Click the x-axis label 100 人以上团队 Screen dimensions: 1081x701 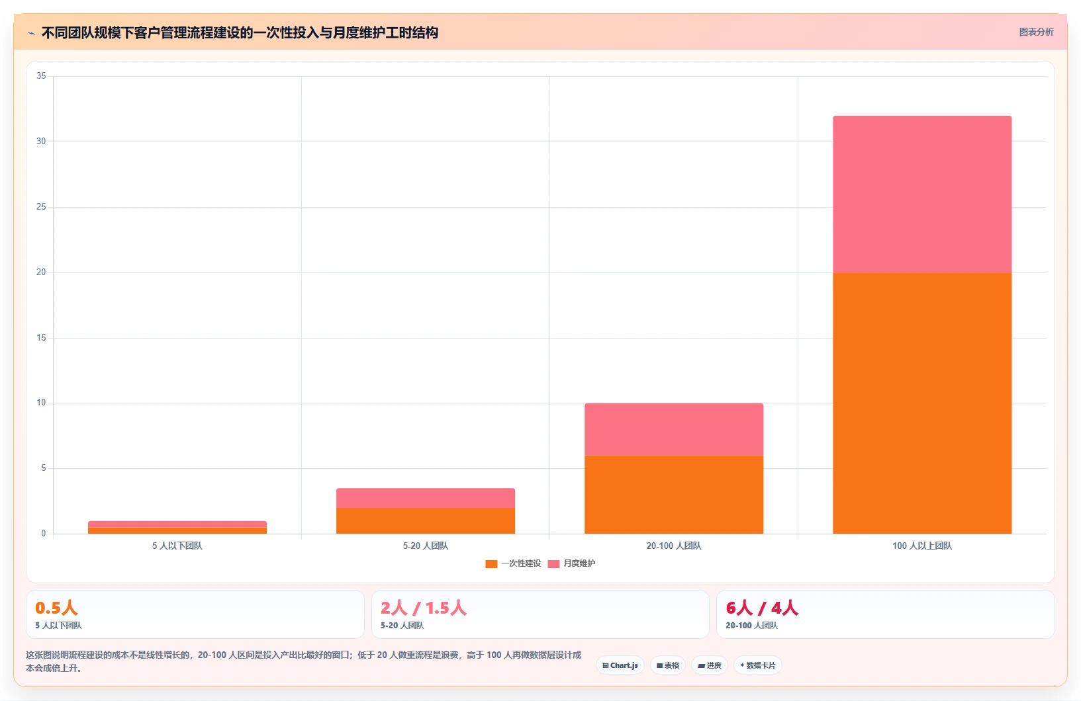[922, 546]
